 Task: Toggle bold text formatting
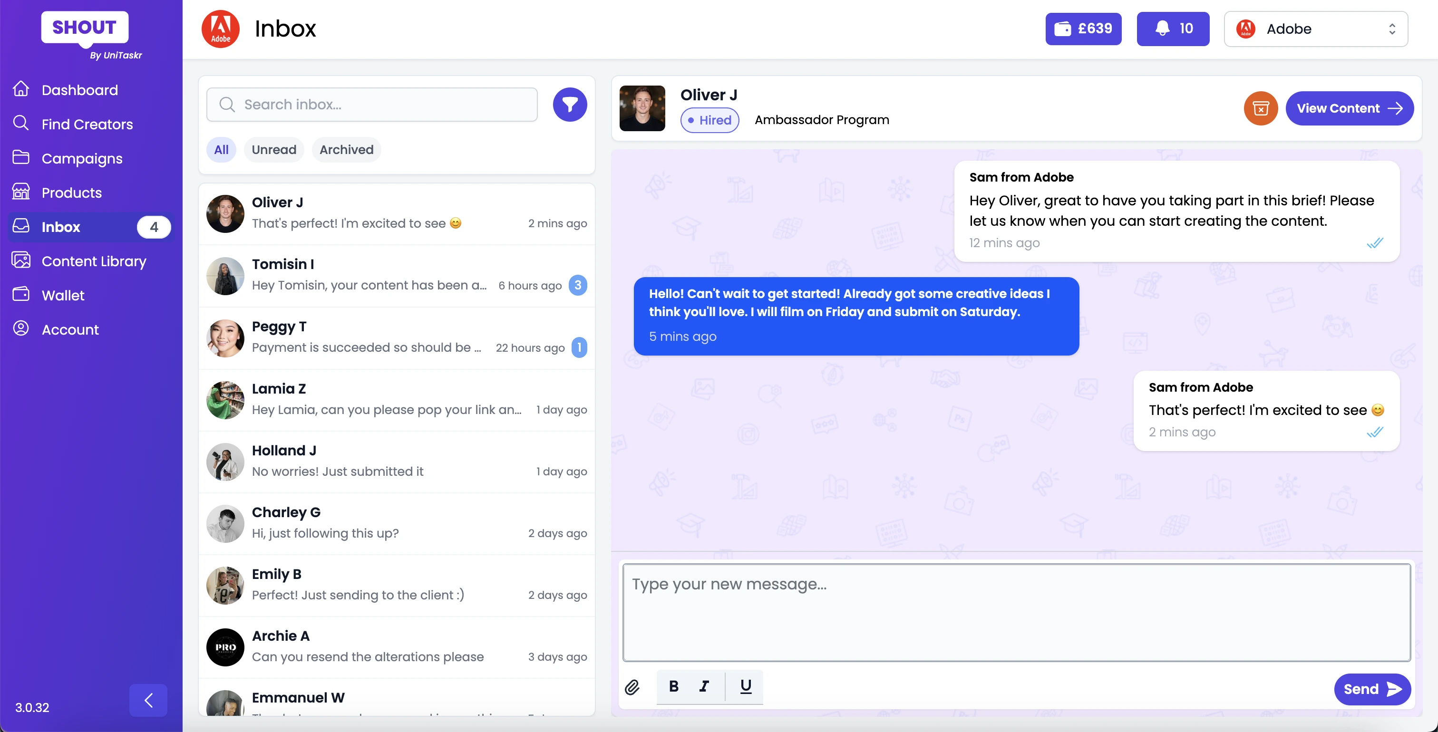(x=673, y=686)
